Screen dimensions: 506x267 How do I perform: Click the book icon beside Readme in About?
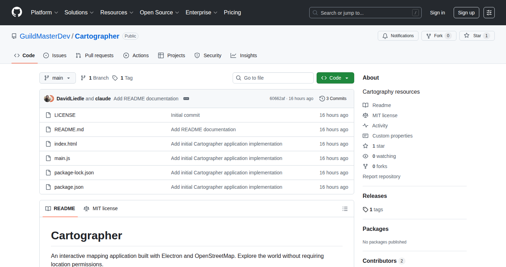(x=365, y=105)
